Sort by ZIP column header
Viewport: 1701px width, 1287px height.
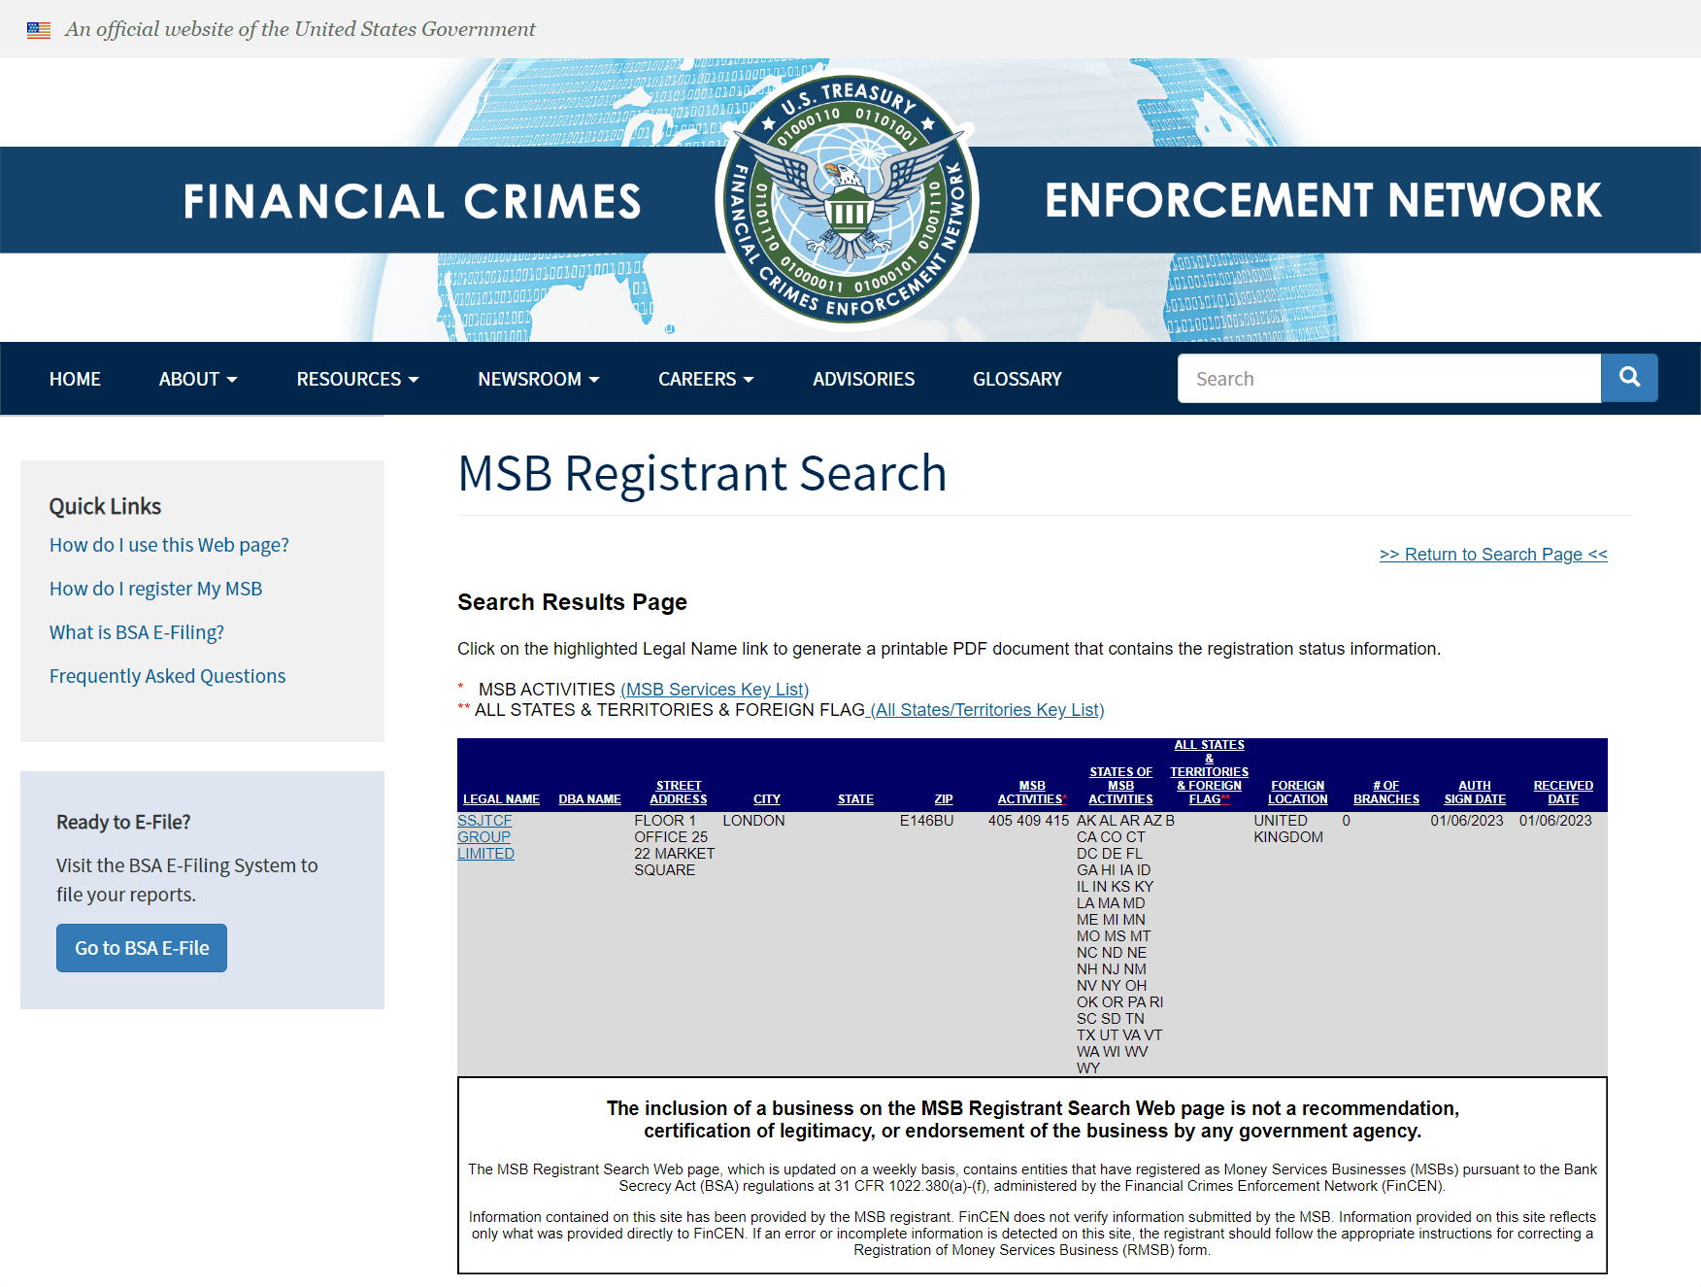point(944,799)
